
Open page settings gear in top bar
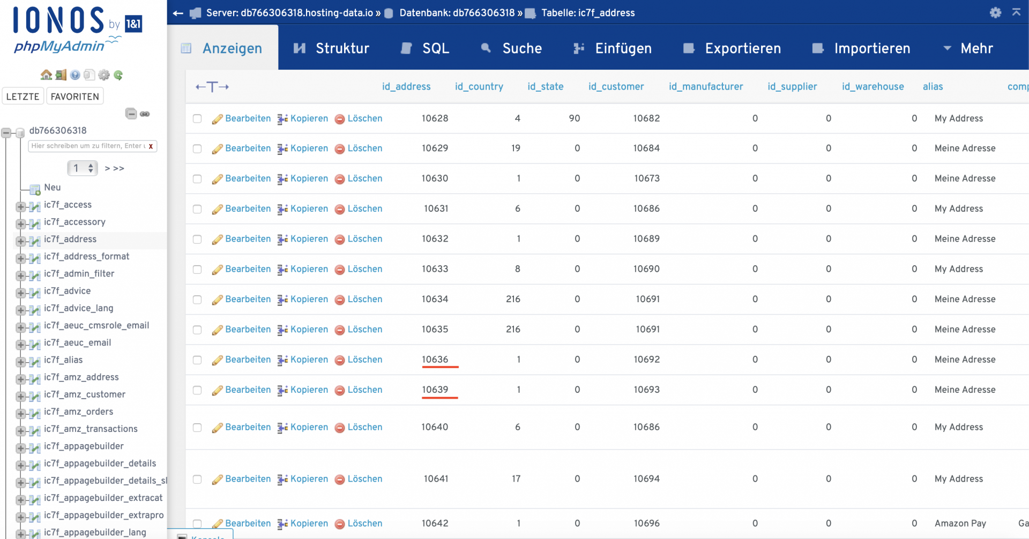click(995, 12)
